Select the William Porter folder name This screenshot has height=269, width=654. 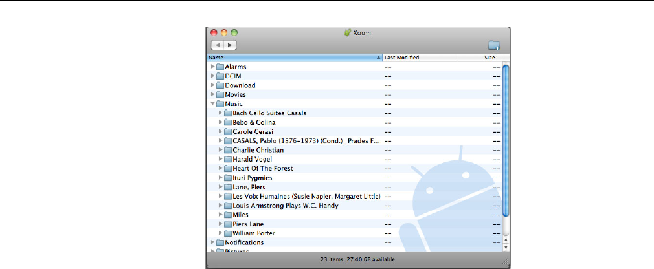point(254,233)
